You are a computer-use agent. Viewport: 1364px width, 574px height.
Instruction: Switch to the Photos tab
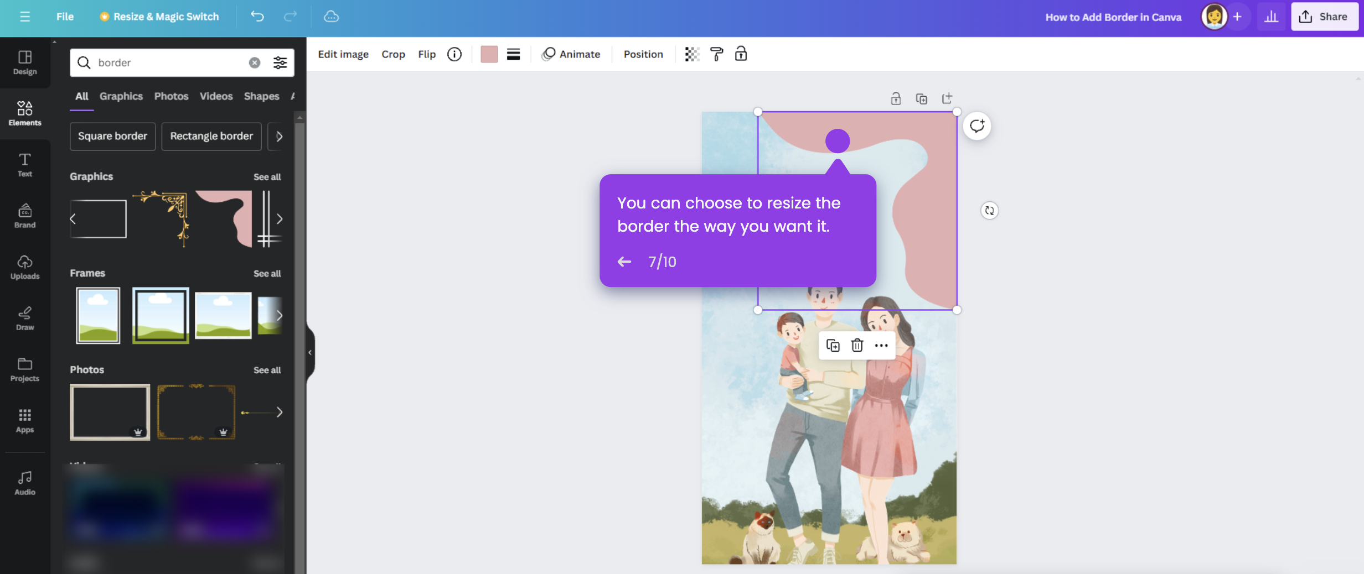[171, 96]
